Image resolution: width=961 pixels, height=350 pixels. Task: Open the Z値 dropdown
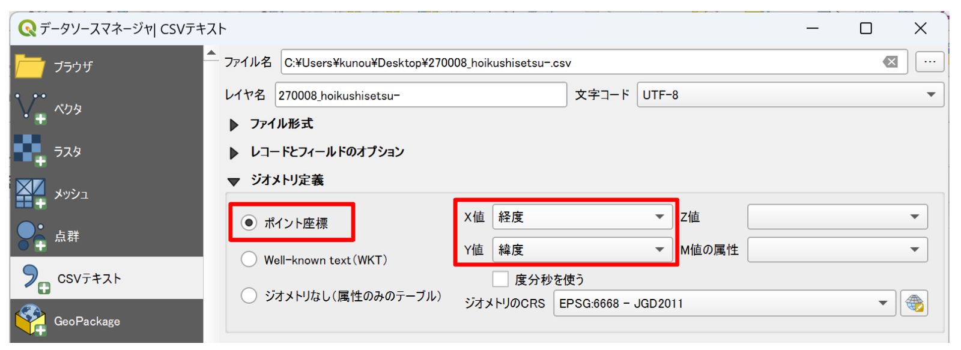(837, 217)
